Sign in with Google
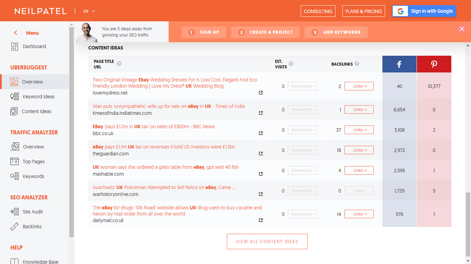This screenshot has width=471, height=264. 424,11
